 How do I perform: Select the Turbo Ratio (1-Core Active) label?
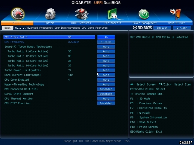pyautogui.click(x=28, y=51)
